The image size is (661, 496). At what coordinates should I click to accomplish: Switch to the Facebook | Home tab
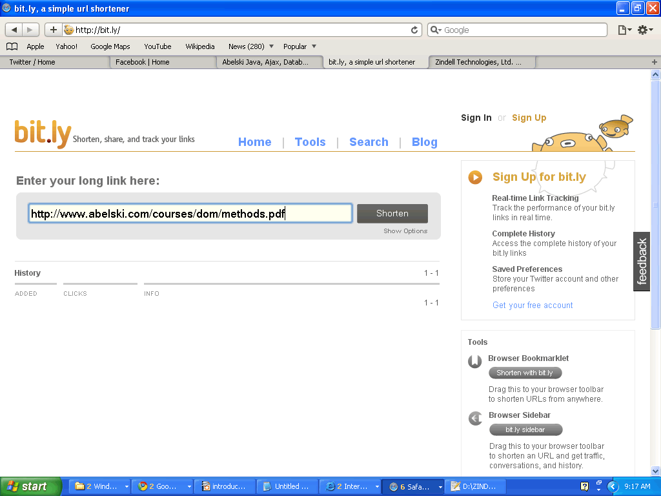(163, 62)
